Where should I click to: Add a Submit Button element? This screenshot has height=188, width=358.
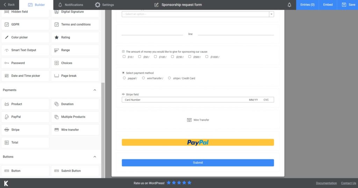coord(75,171)
